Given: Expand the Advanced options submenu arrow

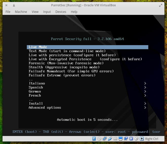Looking at the screenshot, I should pyautogui.click(x=145, y=107).
